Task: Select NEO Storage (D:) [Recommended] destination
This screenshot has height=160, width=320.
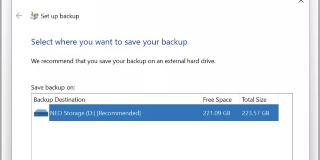Action: 95,113
